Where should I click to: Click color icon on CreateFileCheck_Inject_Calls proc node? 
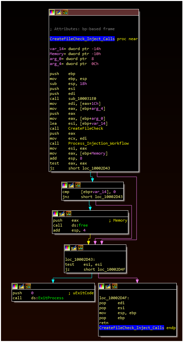click(x=52, y=12)
